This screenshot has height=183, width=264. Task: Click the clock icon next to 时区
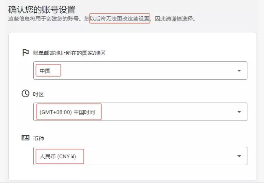[x=25, y=94]
